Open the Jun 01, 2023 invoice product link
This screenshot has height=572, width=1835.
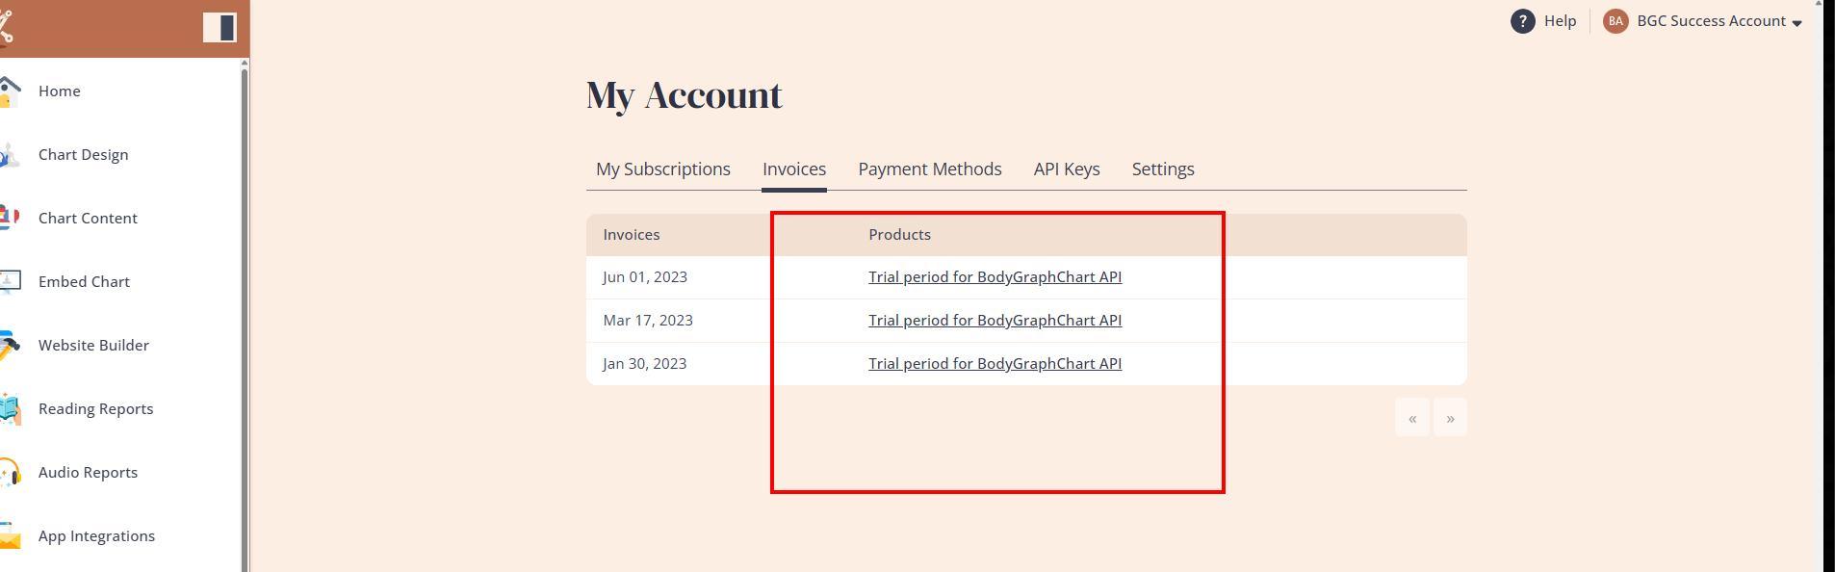pos(995,277)
